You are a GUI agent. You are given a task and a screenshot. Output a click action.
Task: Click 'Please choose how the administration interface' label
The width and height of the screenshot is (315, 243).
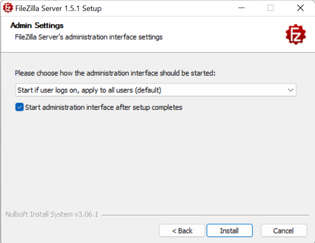click(115, 73)
